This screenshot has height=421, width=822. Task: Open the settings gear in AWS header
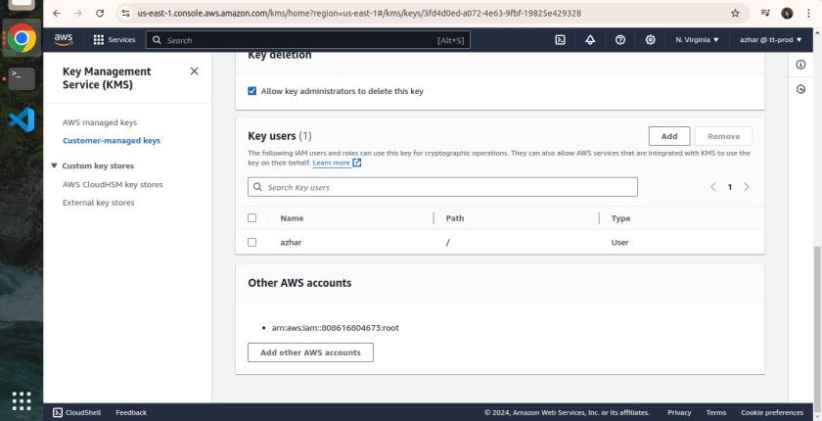point(650,40)
